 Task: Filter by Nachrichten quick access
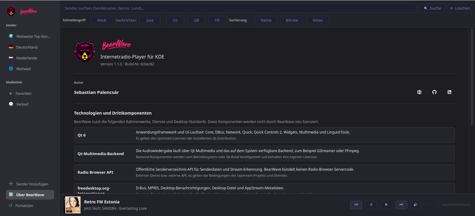click(126, 20)
